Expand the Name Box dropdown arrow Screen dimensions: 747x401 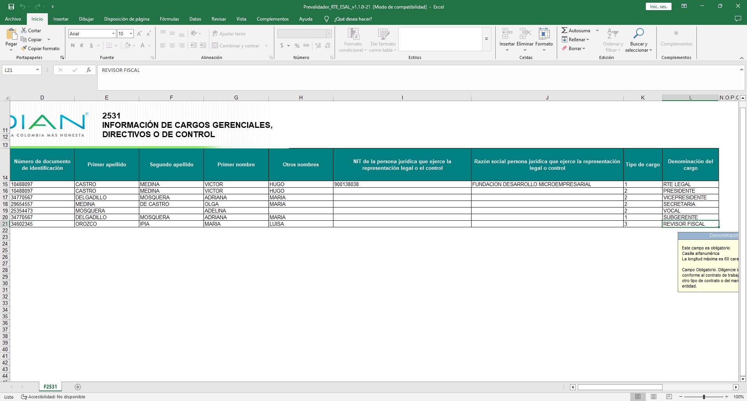(37, 70)
